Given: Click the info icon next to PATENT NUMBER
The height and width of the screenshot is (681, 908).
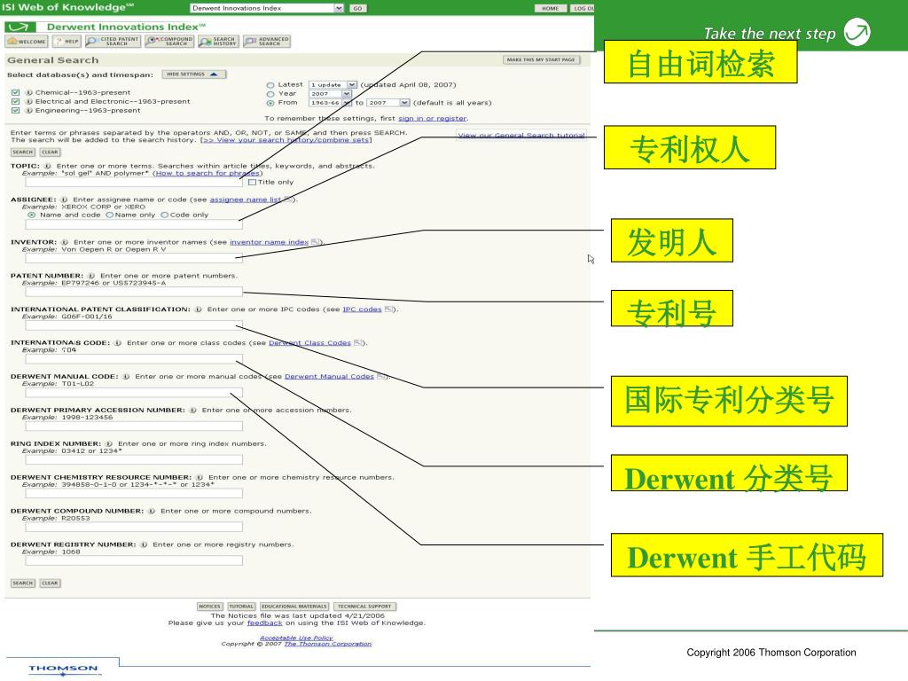Looking at the screenshot, I should coord(91,276).
